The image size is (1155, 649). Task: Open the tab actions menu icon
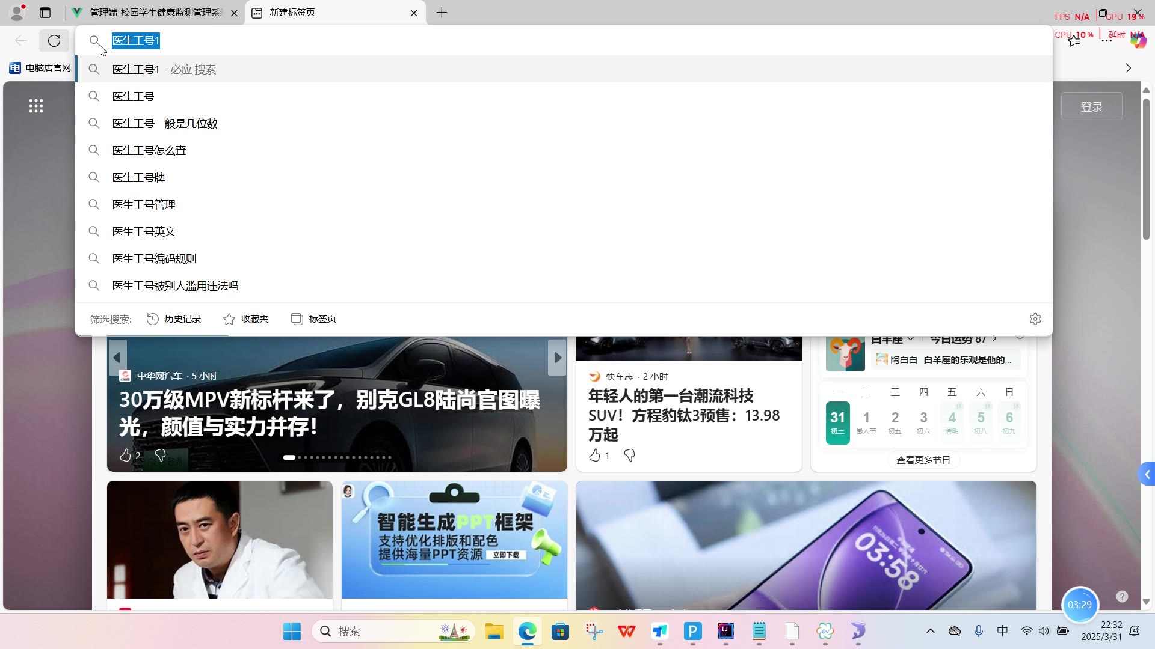(45, 13)
